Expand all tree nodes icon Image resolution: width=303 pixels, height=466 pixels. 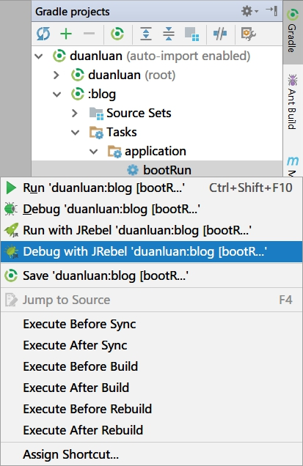(x=146, y=34)
